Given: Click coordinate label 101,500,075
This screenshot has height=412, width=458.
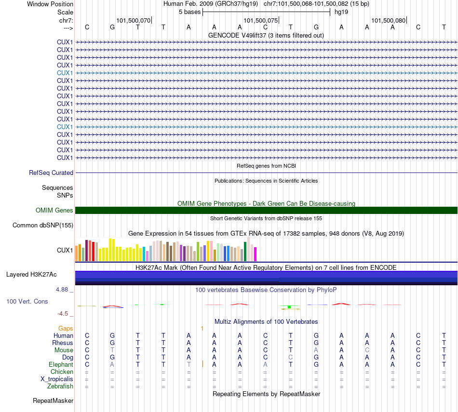Looking at the screenshot, I should [260, 20].
